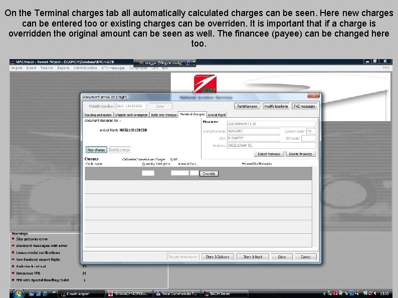Switch to Arrival flight tab
The image size is (398, 298).
pyautogui.click(x=217, y=115)
